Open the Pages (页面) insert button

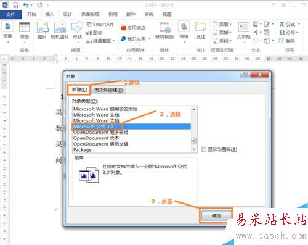coord(7,32)
